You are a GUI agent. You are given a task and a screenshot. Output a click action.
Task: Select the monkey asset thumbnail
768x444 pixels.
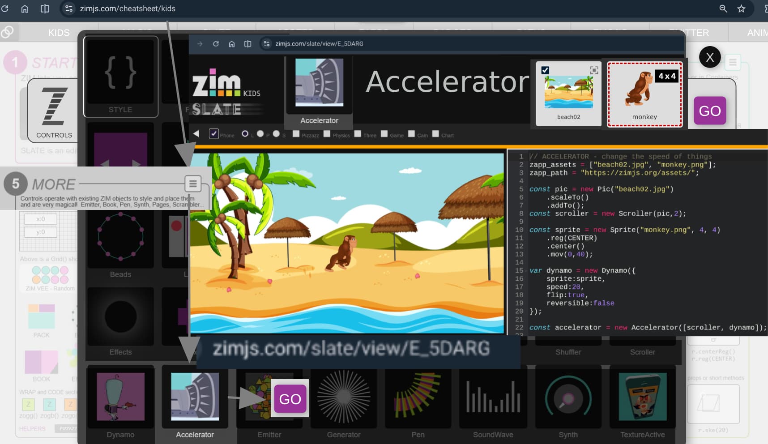coord(644,94)
